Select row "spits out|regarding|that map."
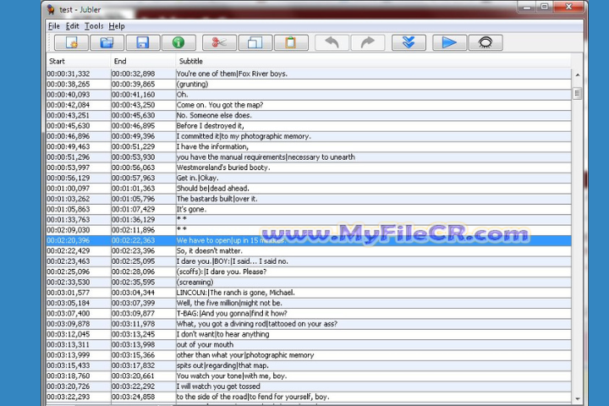 click(309, 365)
